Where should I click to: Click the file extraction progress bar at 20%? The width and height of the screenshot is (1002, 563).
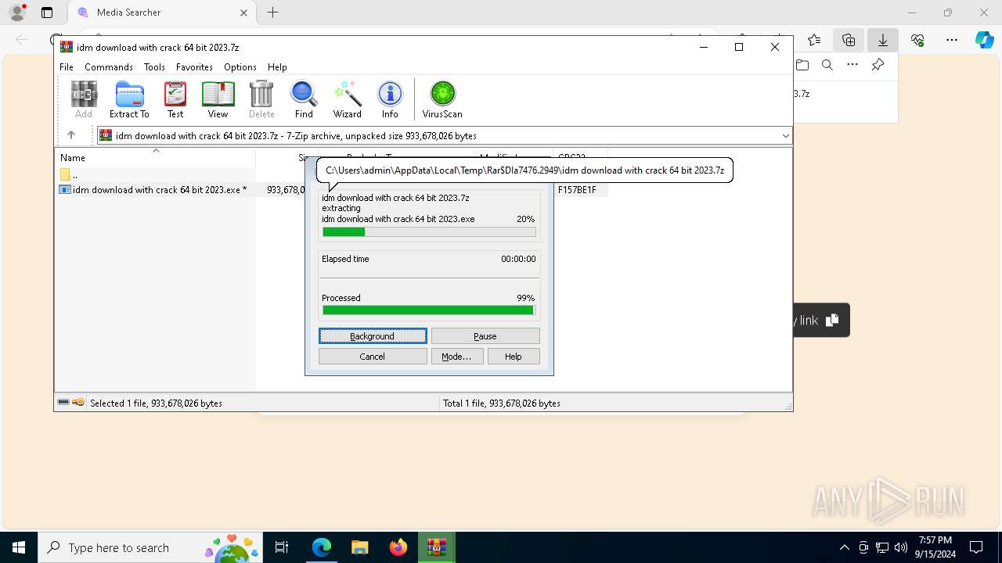point(429,232)
